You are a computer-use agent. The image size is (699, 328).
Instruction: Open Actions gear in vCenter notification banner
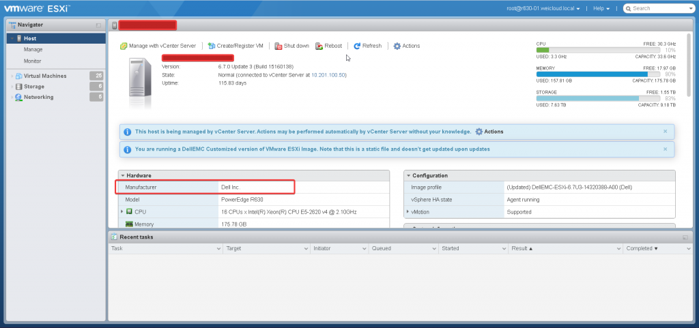[x=479, y=132]
